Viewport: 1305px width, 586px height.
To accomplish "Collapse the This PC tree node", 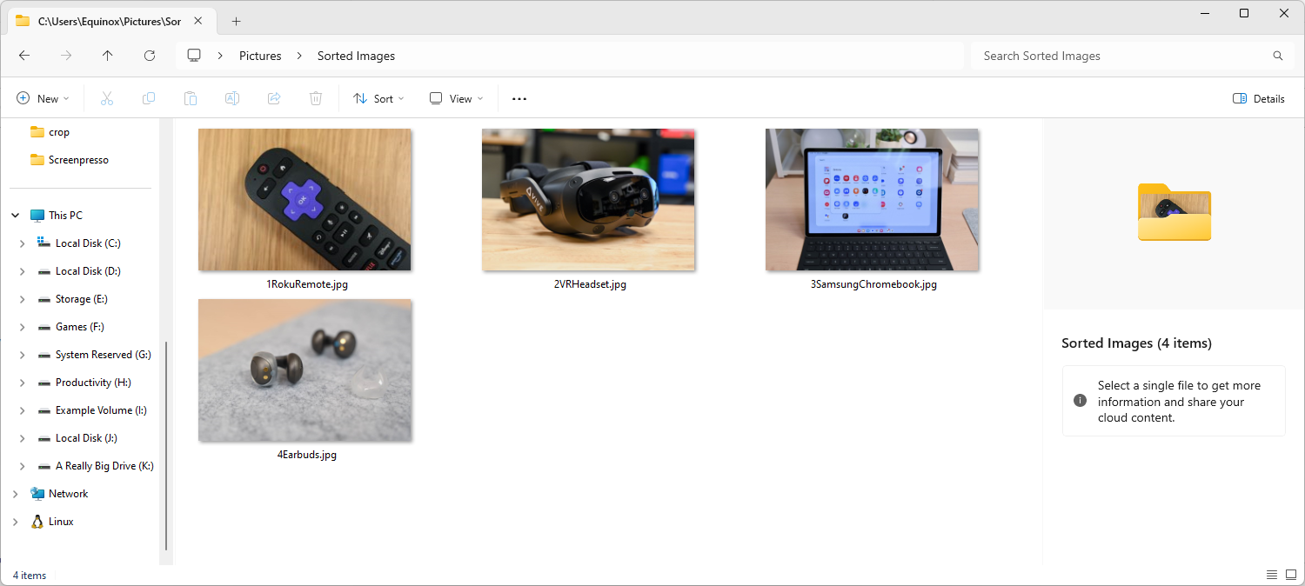I will tap(16, 216).
